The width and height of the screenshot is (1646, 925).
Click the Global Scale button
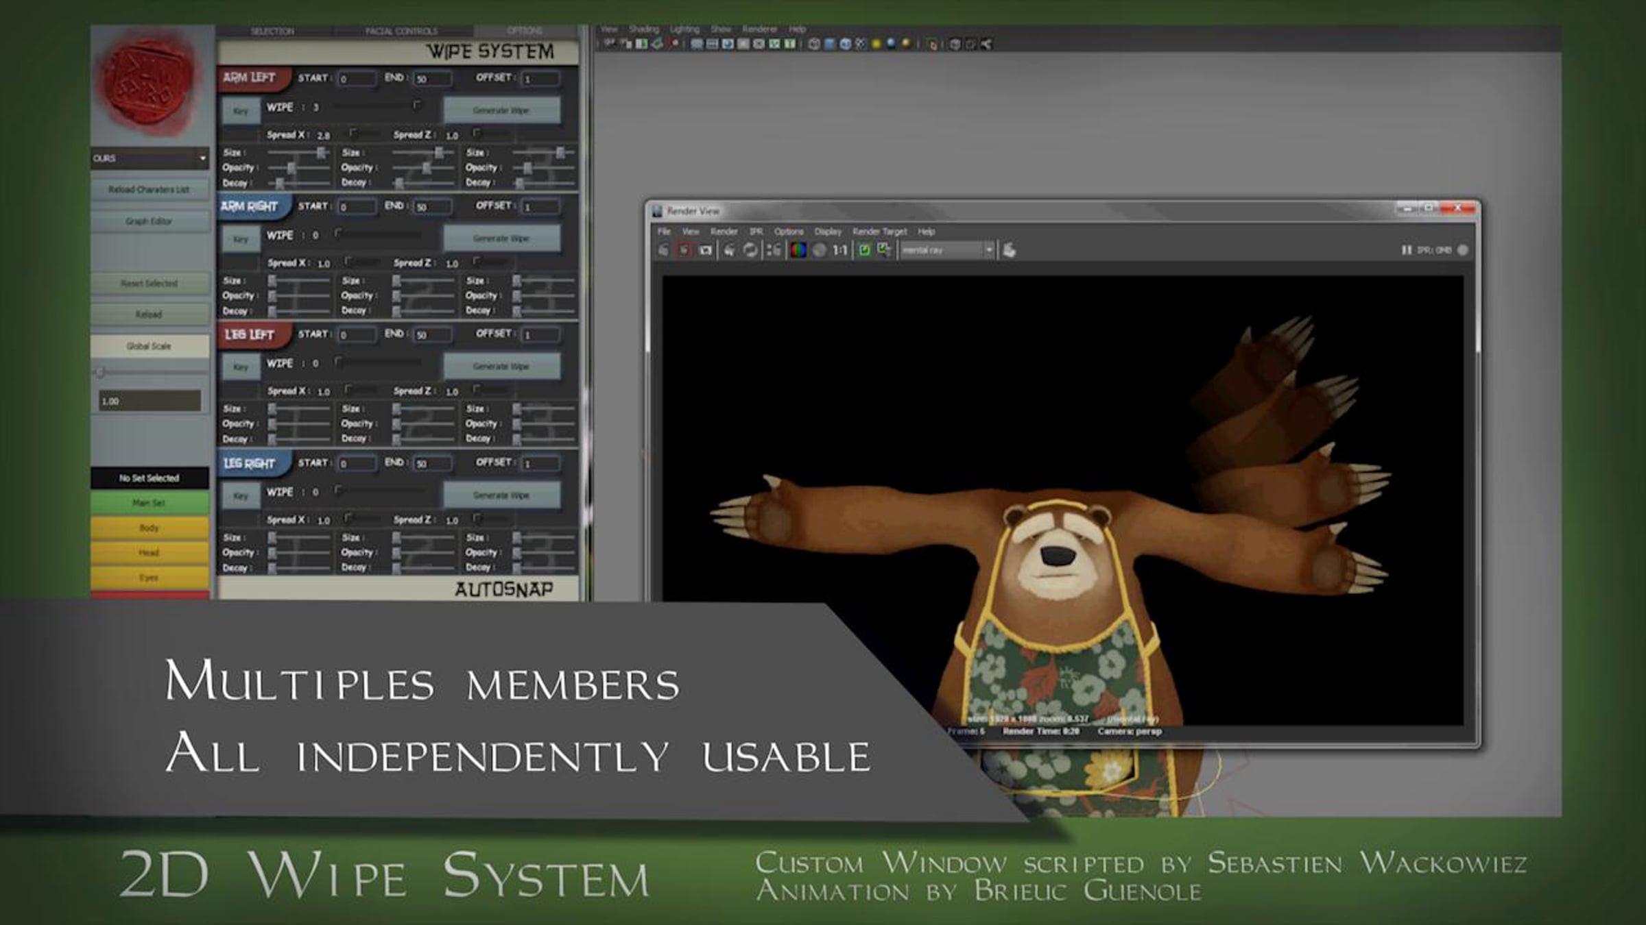click(150, 346)
